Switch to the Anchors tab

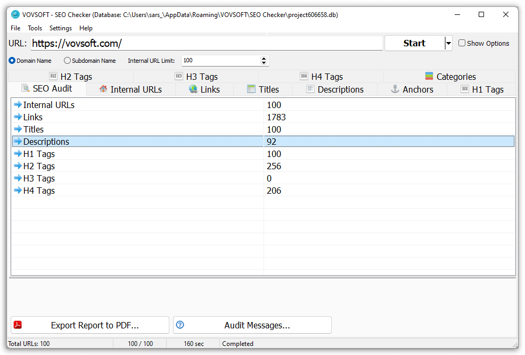pos(412,89)
